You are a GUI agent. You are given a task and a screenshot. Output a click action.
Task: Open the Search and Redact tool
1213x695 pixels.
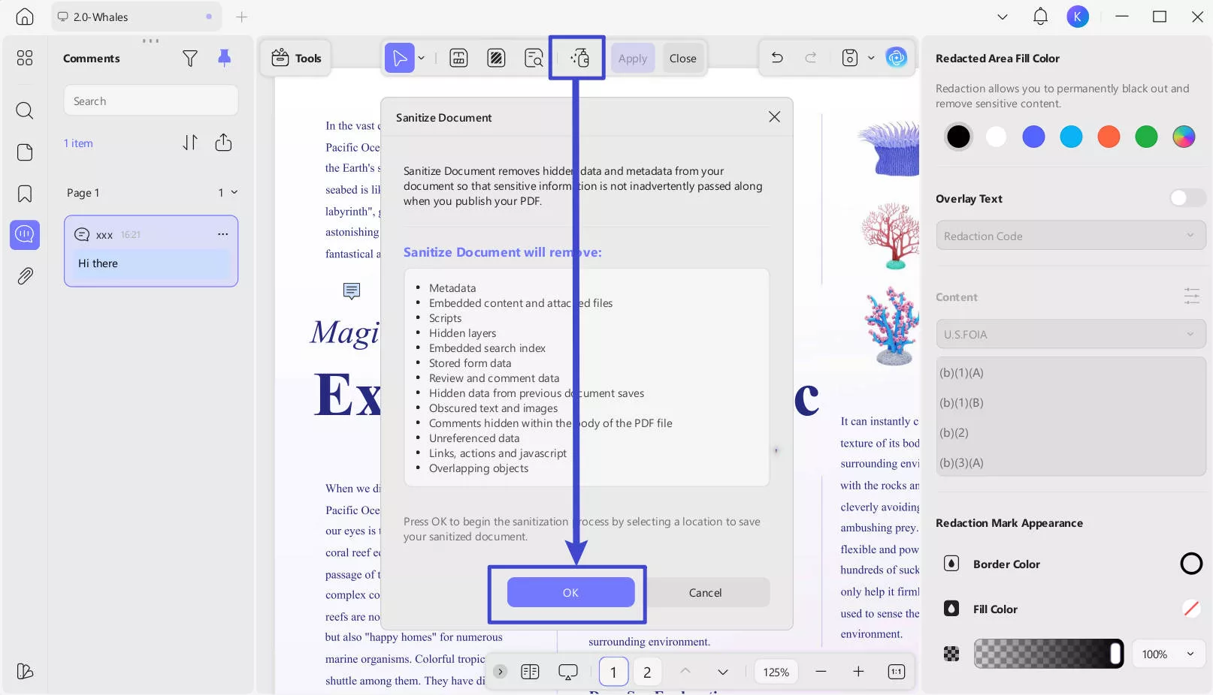click(x=534, y=58)
